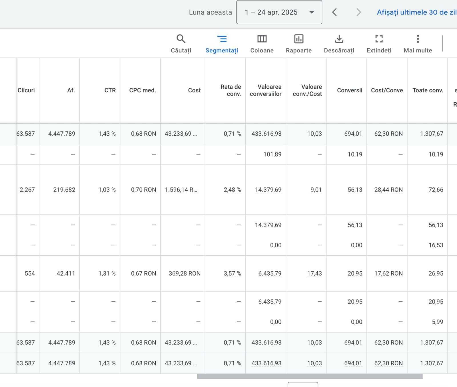Open the date range dropdown 1 – 24 apr. 2025
The height and width of the screenshot is (387, 457).
pos(279,12)
